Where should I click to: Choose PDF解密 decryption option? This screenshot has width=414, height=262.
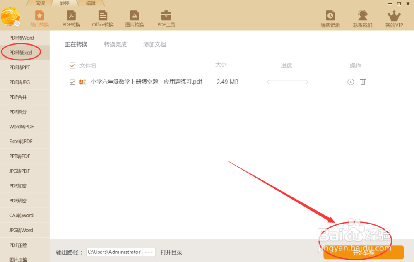point(25,200)
